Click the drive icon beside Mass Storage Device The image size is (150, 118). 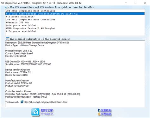point(22,45)
